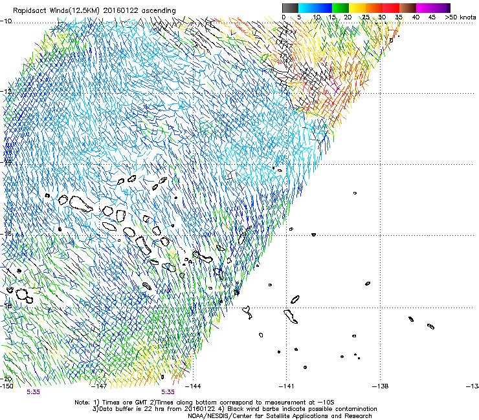Click the '-18' latitude axis label
The image size is (479, 420).
(x=6, y=306)
